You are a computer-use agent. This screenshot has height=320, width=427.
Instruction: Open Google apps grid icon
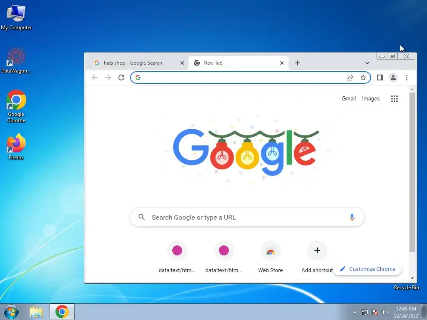point(394,98)
